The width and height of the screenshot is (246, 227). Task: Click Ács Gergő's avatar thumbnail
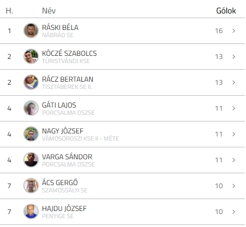pyautogui.click(x=31, y=186)
